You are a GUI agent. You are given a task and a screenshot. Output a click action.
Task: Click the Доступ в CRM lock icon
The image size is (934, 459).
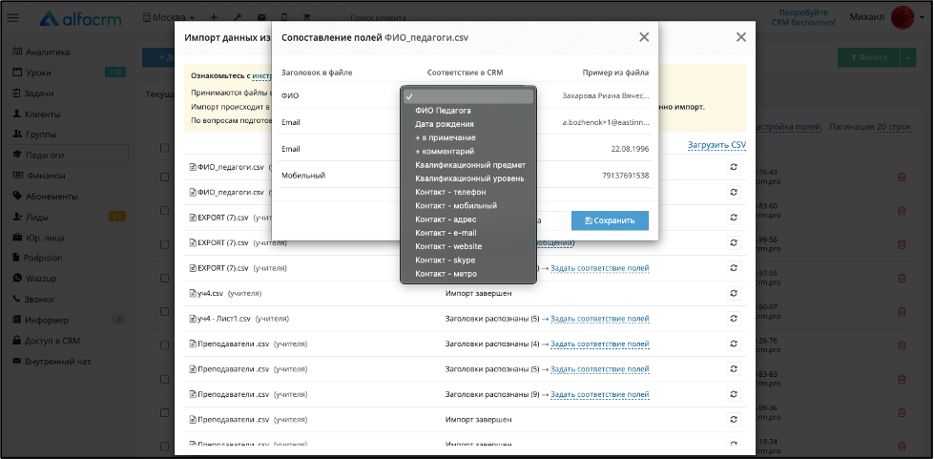(x=17, y=341)
